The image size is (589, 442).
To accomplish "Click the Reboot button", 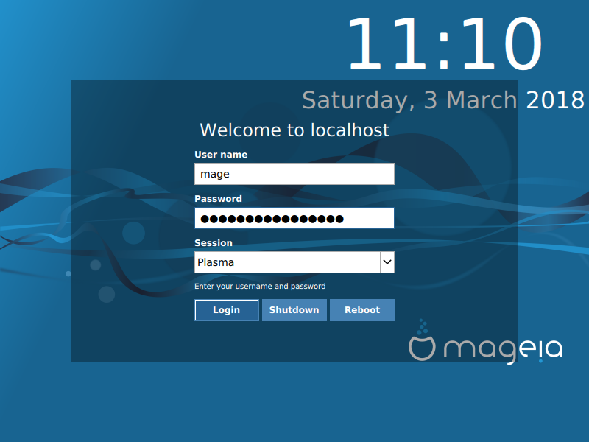I will click(362, 310).
